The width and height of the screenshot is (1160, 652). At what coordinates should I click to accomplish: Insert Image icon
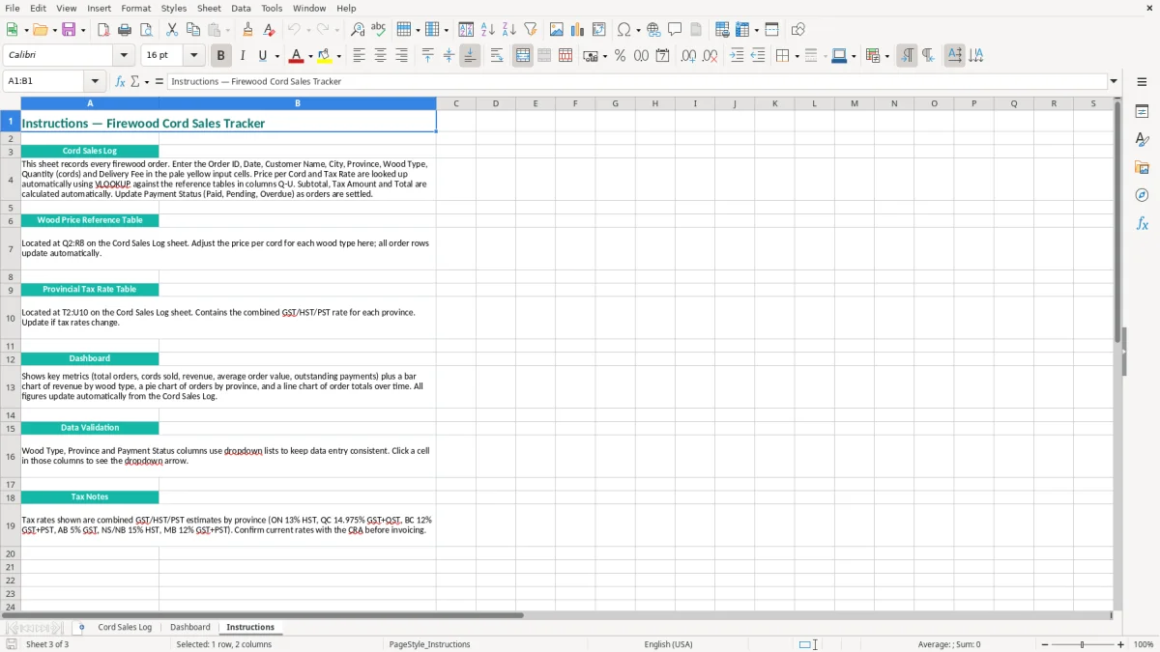[556, 30]
